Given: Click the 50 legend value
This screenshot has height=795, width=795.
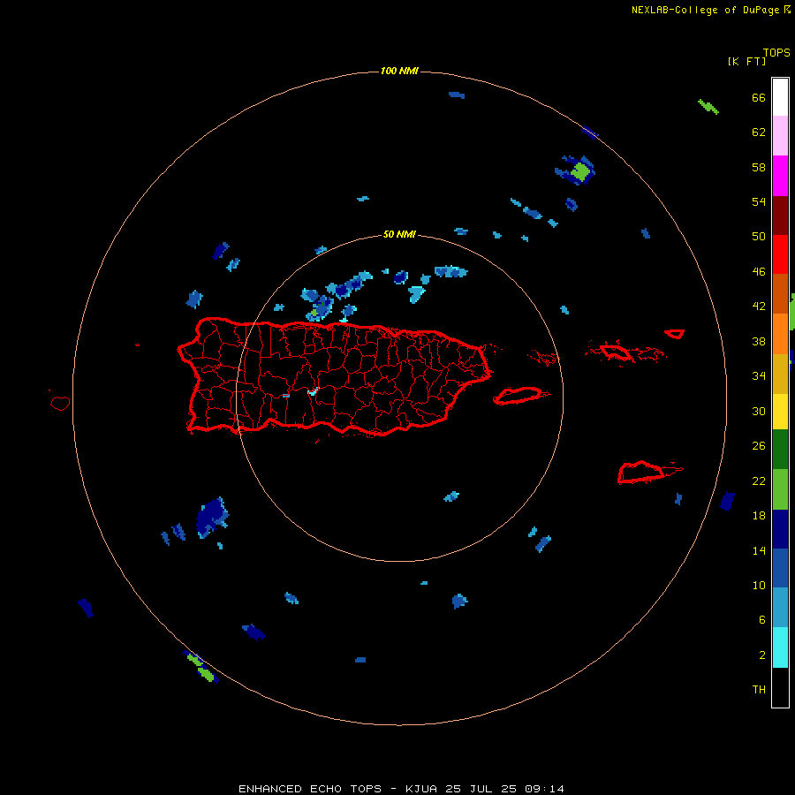Looking at the screenshot, I should pos(759,237).
